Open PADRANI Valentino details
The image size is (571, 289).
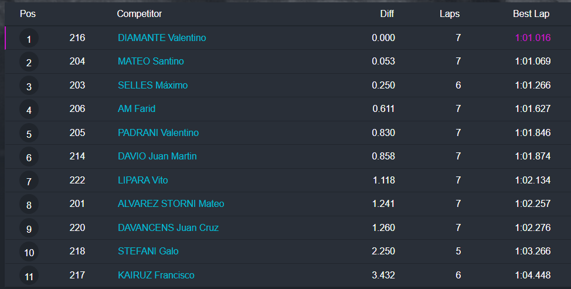(x=158, y=132)
